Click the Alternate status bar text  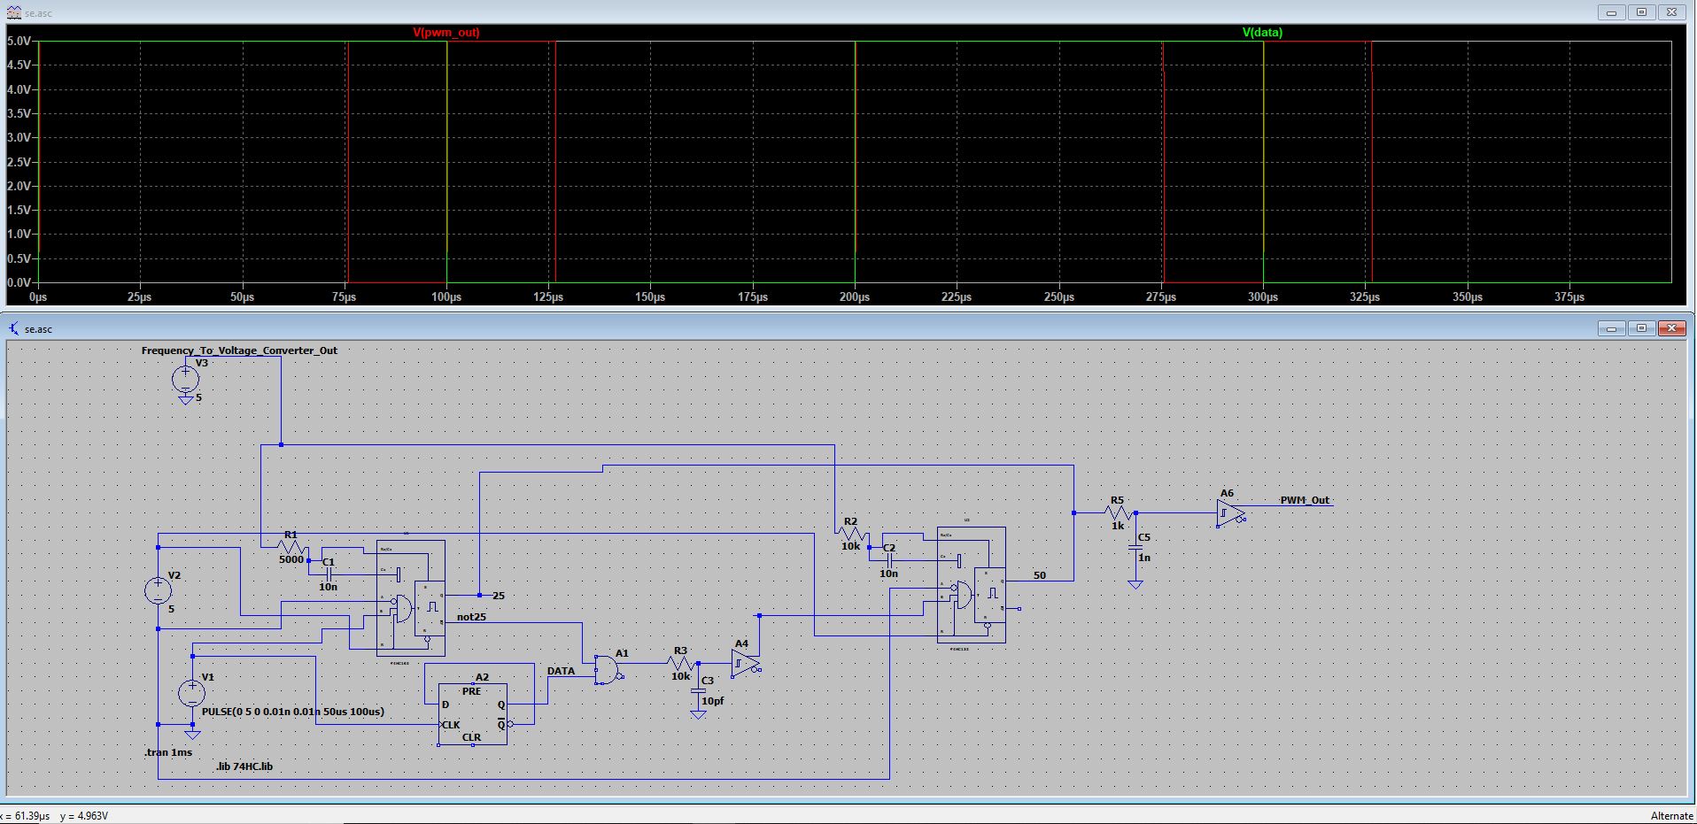pyautogui.click(x=1671, y=816)
